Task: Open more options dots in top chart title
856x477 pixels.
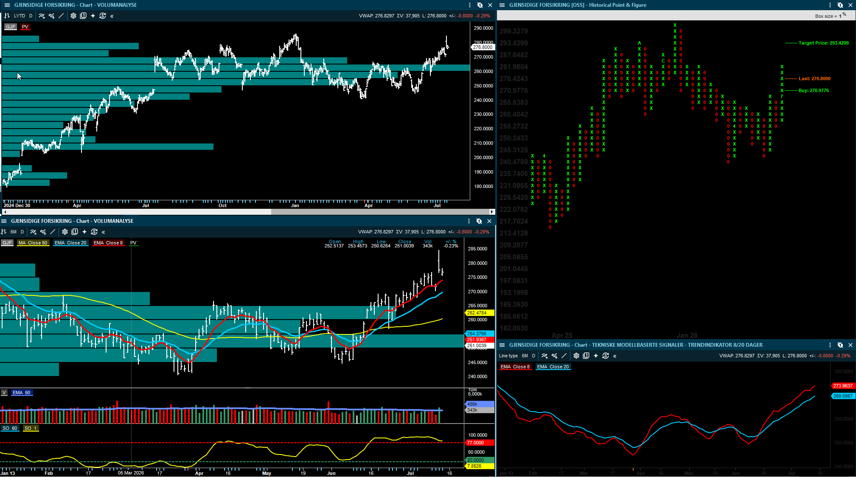Action: (470, 5)
